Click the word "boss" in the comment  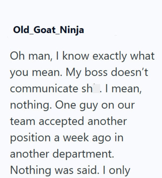96,72
